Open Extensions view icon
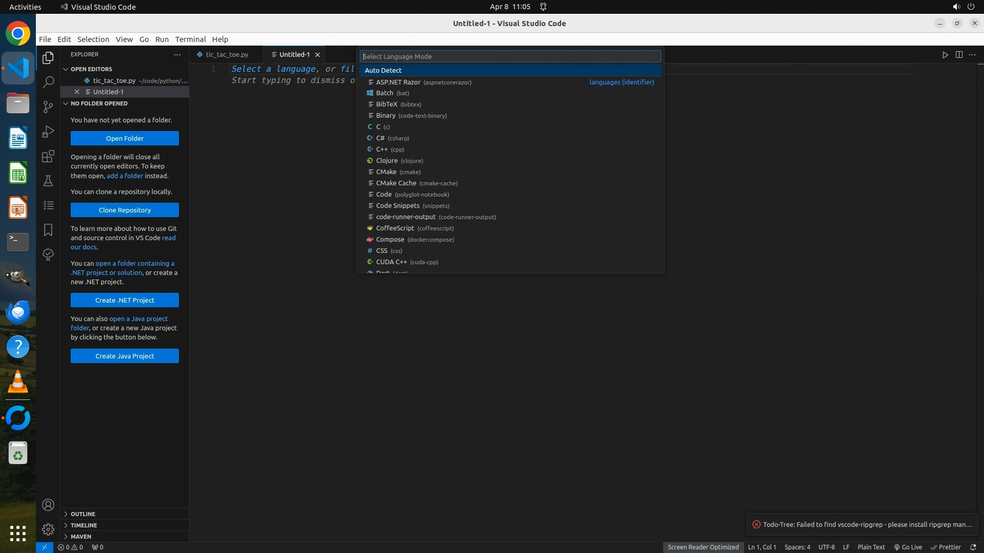This screenshot has height=553, width=984. 48,156
